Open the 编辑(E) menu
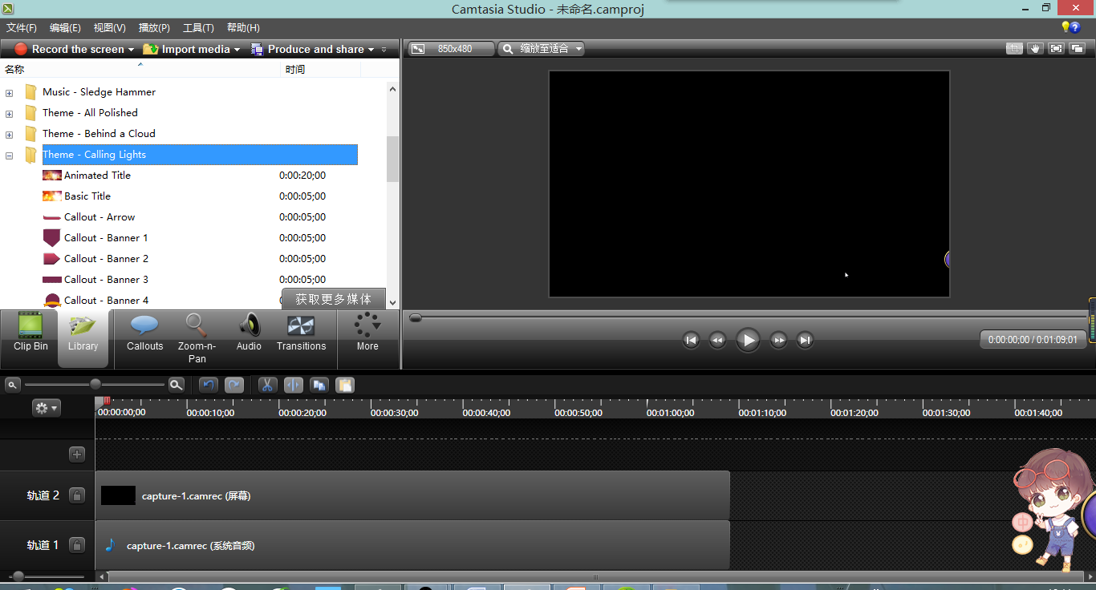The height and width of the screenshot is (590, 1096). pos(65,28)
